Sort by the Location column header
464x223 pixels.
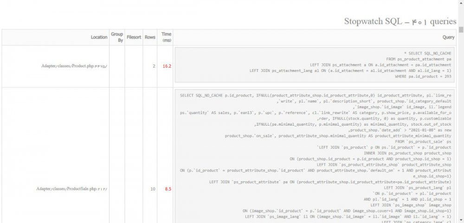pyautogui.click(x=99, y=37)
